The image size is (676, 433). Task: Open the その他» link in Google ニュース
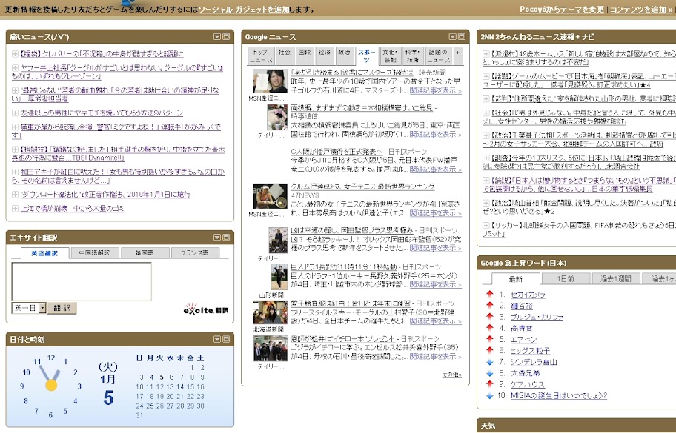[452, 375]
